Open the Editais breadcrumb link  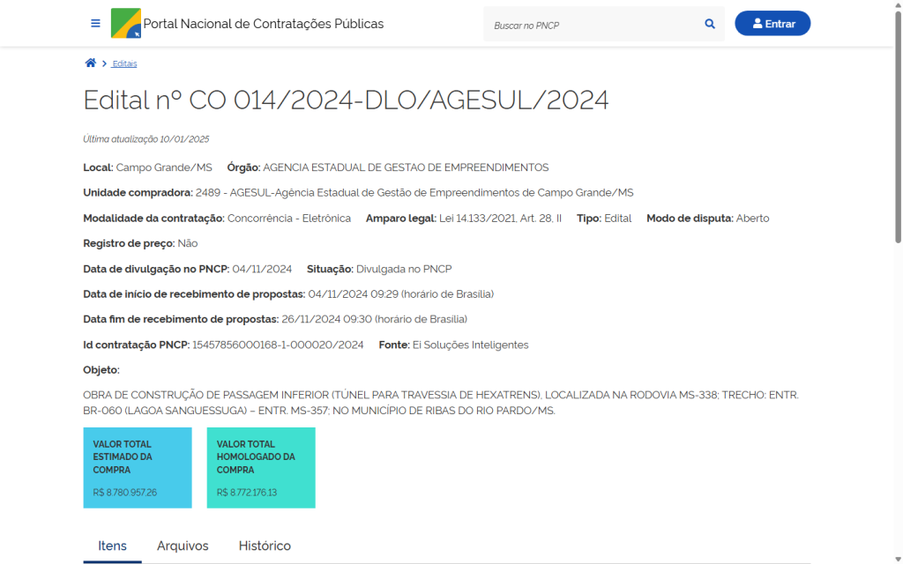point(124,63)
